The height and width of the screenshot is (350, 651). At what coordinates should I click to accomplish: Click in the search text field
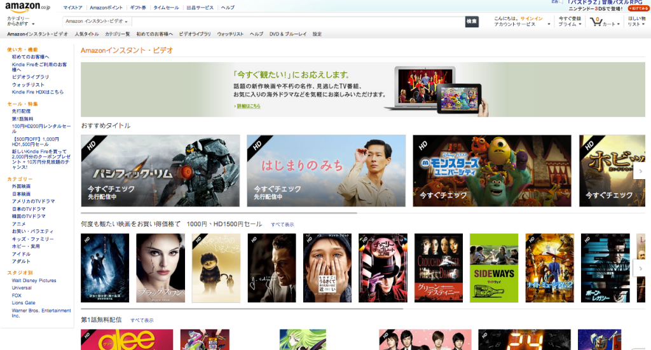tap(298, 21)
